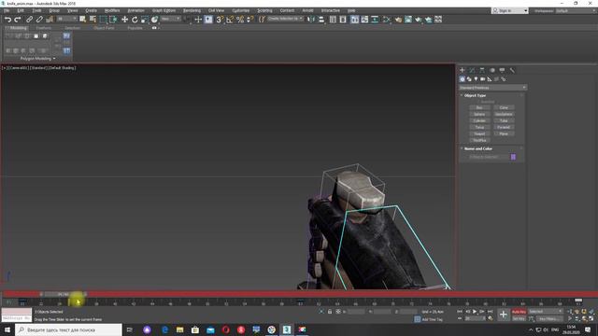Open the Sign In dropdown
Image resolution: width=598 pixels, height=336 pixels.
pos(510,10)
